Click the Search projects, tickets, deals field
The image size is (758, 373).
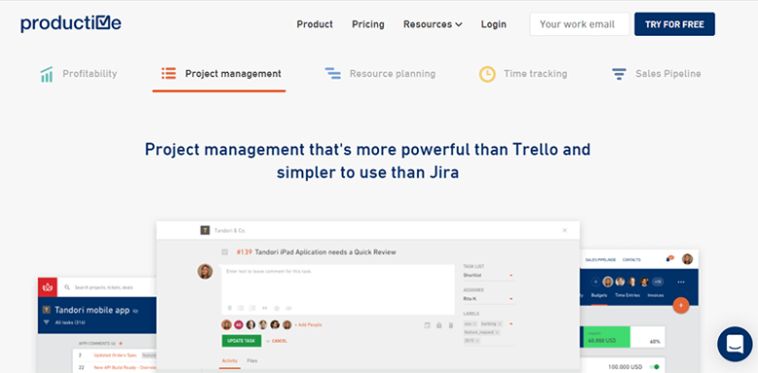point(103,288)
